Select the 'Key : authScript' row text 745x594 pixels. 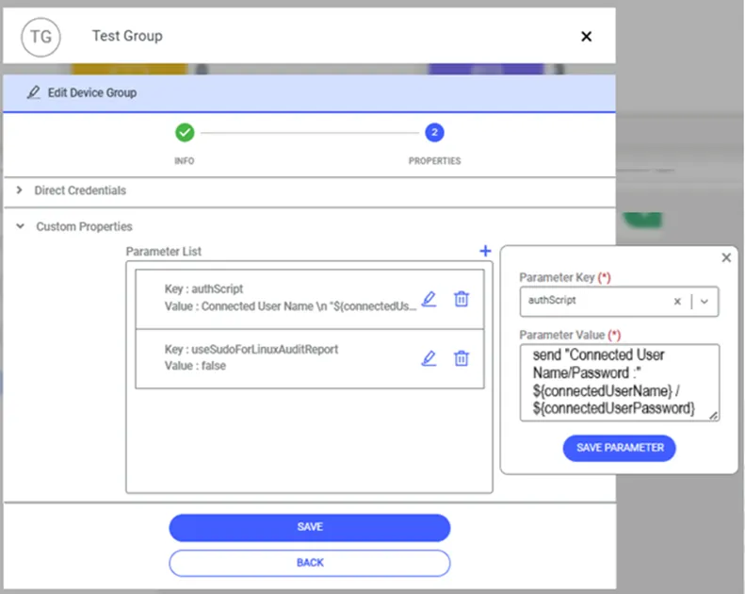tap(203, 289)
